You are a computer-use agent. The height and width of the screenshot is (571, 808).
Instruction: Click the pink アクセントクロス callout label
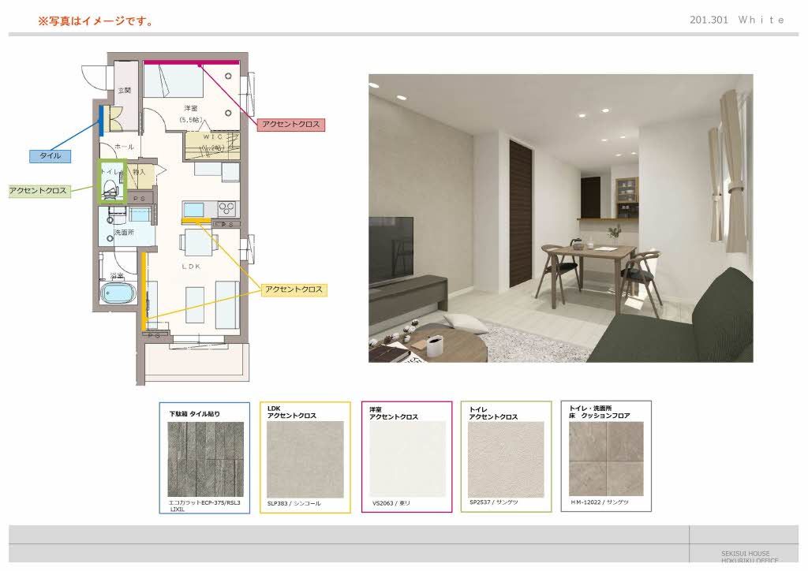(x=292, y=125)
